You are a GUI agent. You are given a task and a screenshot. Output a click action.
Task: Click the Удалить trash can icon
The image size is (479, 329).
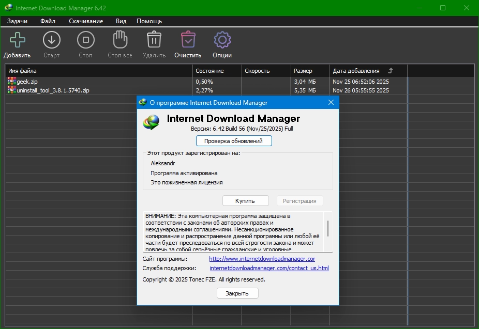point(154,40)
